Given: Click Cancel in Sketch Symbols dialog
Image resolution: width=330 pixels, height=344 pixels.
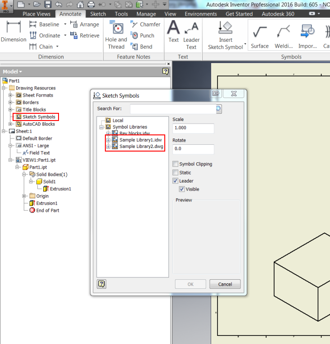Looking at the screenshot, I should (225, 284).
